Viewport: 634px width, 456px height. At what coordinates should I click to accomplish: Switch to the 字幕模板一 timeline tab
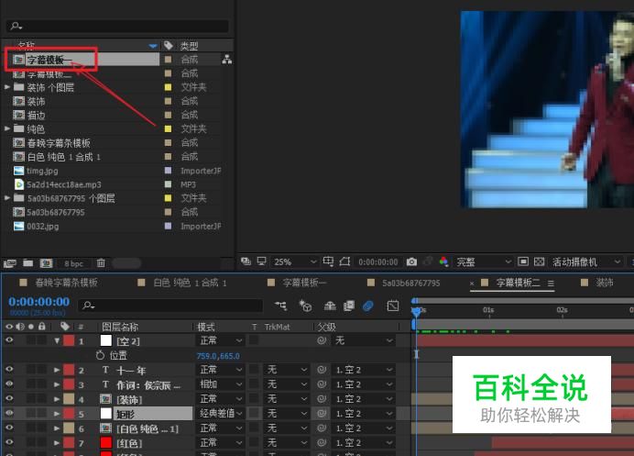point(304,283)
